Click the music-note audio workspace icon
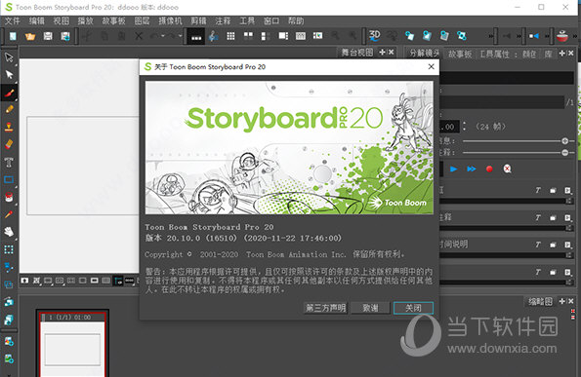The height and width of the screenshot is (377, 581). point(214,36)
